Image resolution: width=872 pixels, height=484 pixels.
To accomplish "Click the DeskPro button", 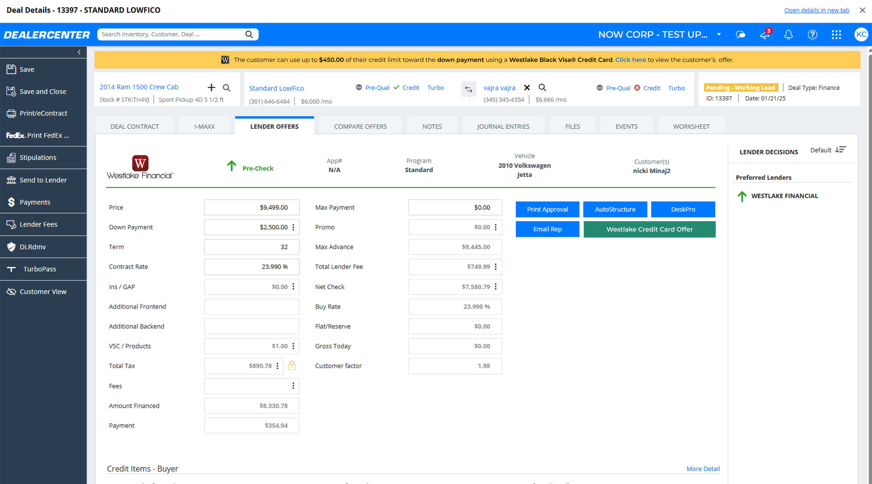I will tap(683, 210).
